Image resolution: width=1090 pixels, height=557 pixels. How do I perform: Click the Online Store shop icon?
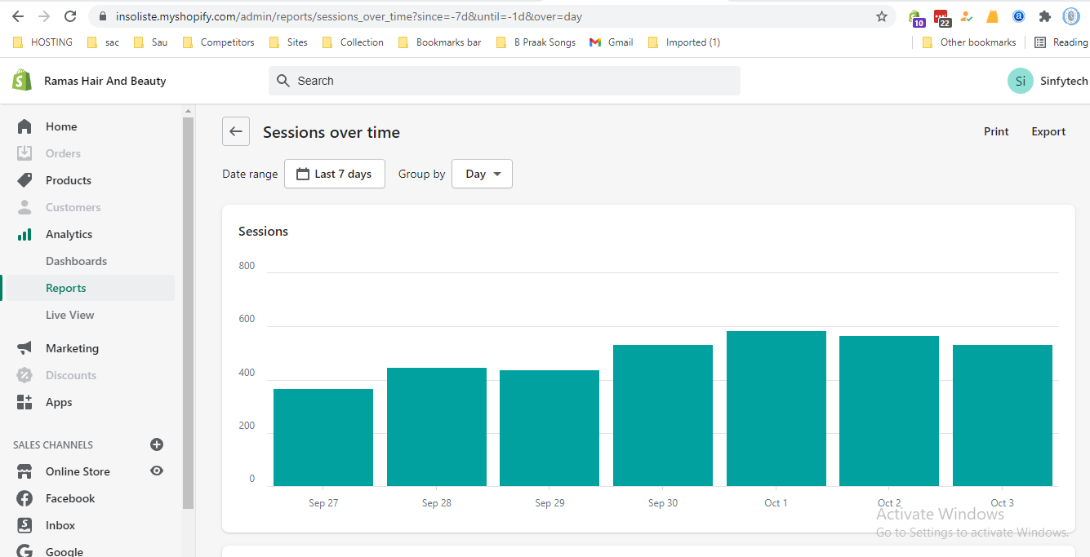point(24,471)
